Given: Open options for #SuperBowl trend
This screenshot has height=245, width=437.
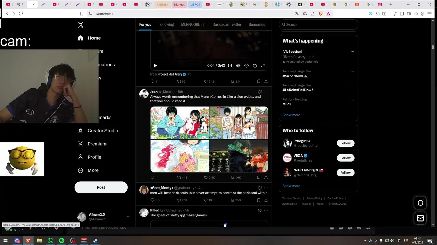Looking at the screenshot, I should click(352, 72).
